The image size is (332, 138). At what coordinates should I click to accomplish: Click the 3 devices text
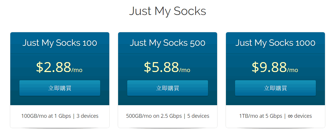pos(88,116)
